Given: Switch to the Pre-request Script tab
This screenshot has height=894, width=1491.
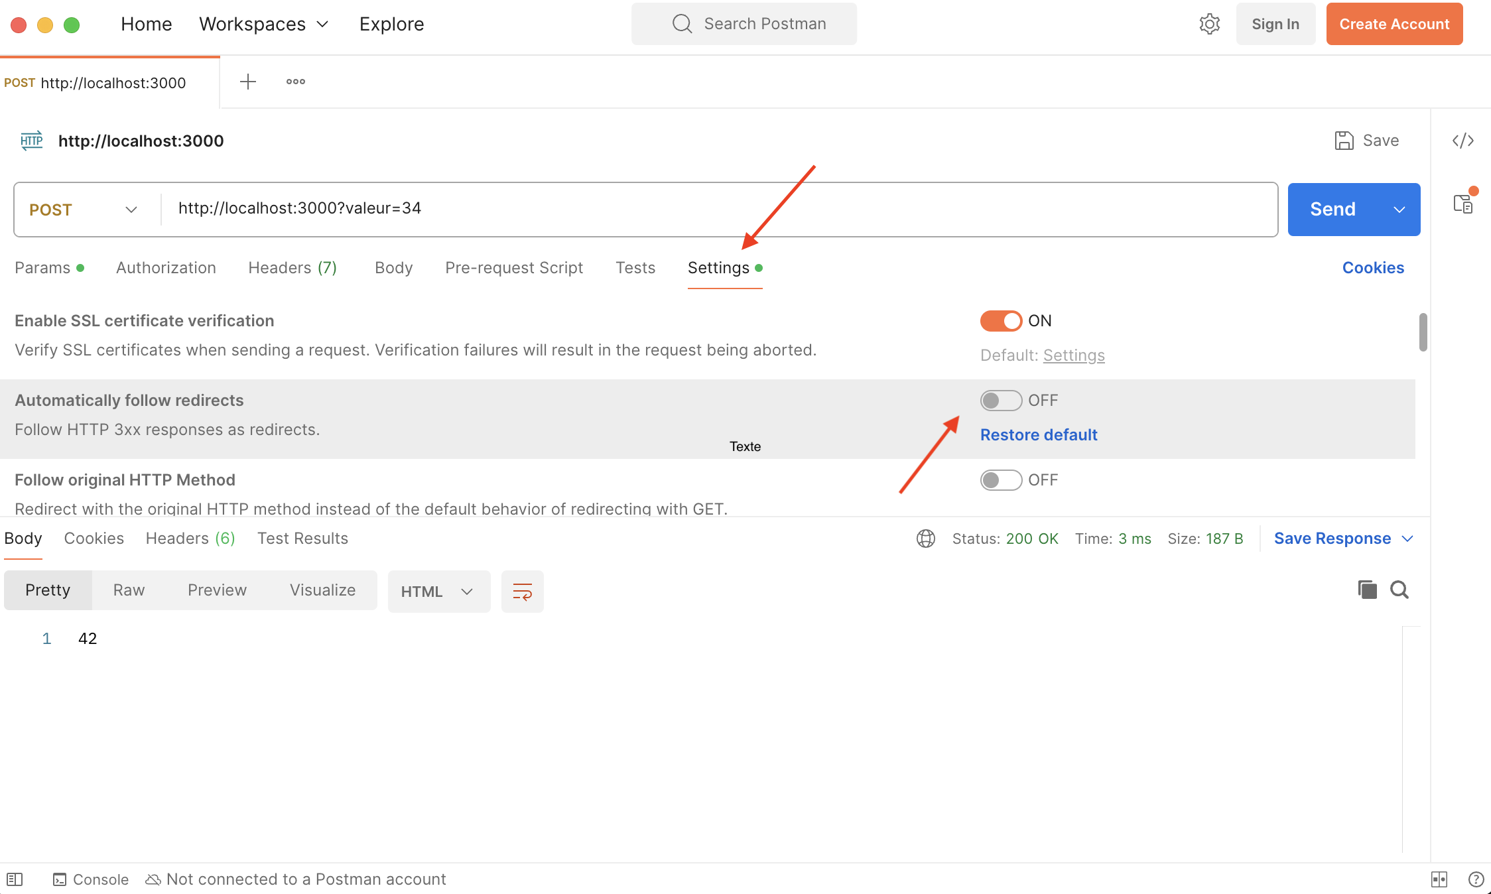Looking at the screenshot, I should click(x=513, y=267).
